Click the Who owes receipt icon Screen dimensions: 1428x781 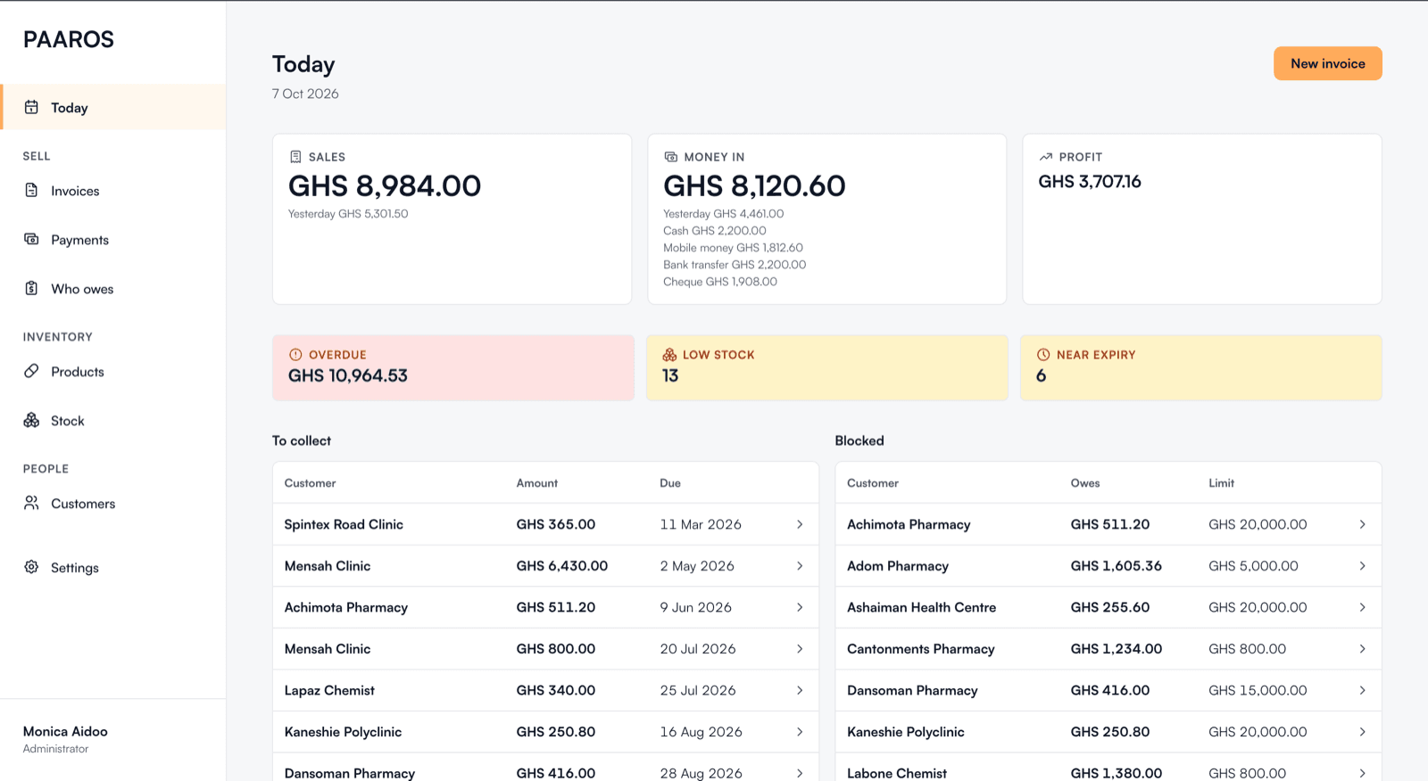(x=31, y=288)
